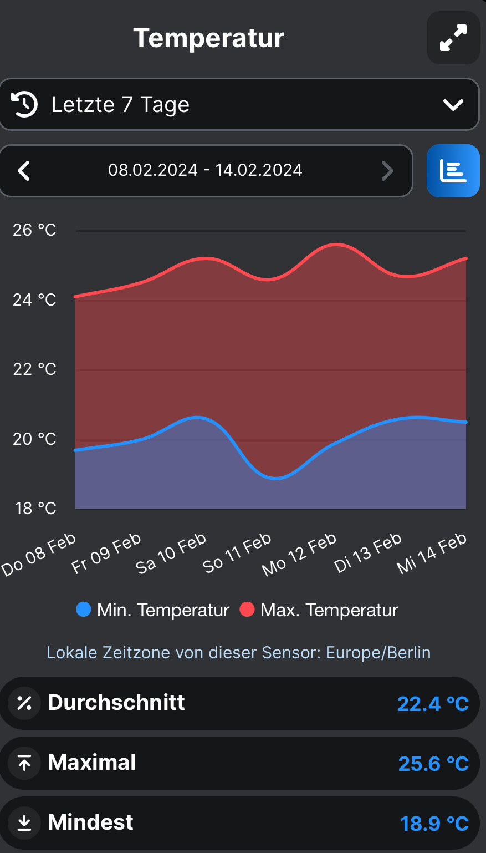Toggle Max. Temperatur series in legend

pyautogui.click(x=329, y=610)
